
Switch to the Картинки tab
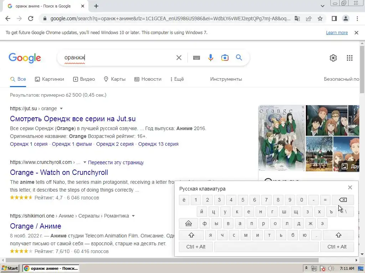click(x=49, y=79)
